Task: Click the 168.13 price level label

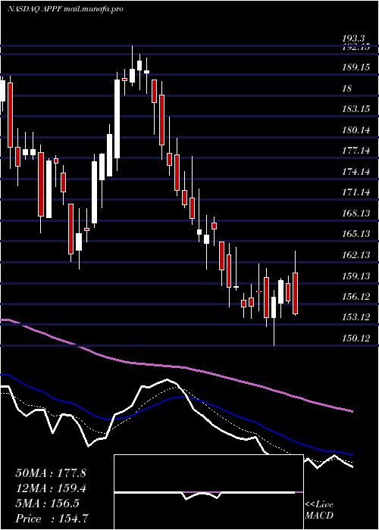Action: pyautogui.click(x=356, y=214)
